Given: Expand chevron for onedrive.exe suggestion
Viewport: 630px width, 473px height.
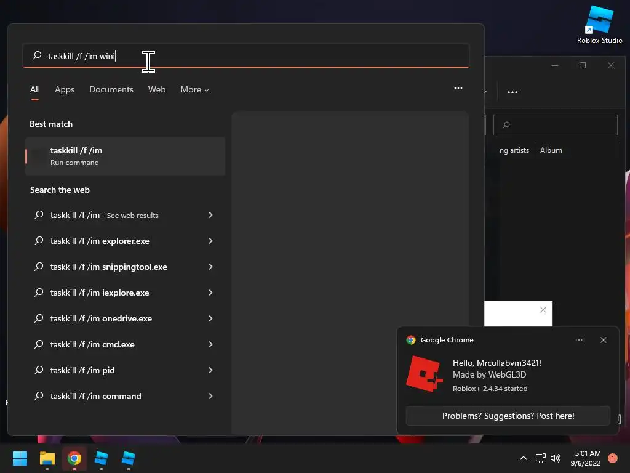Looking at the screenshot, I should [x=210, y=318].
